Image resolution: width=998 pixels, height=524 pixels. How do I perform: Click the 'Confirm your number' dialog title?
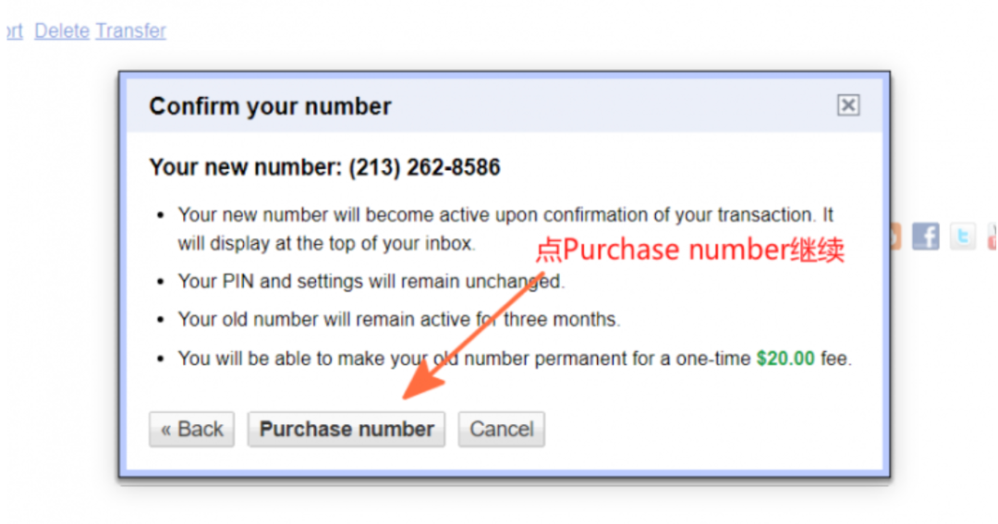[270, 106]
